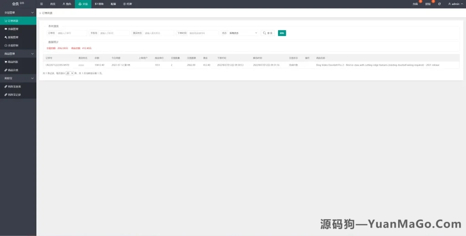
Task: Click the unfreeze time ending 09:31:16
Action: pyautogui.click(x=266, y=65)
